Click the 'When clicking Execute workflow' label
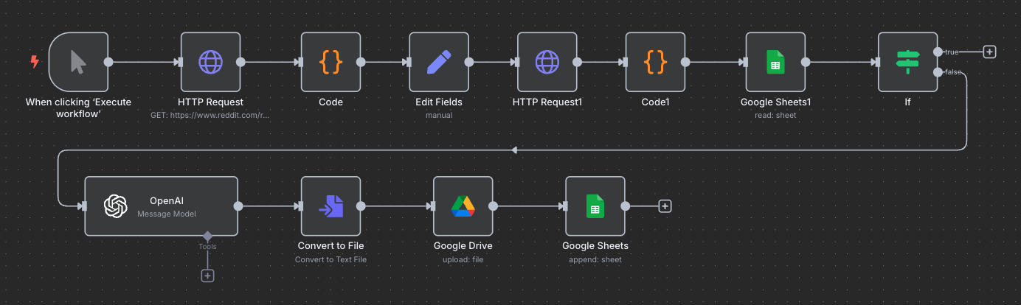 78,108
